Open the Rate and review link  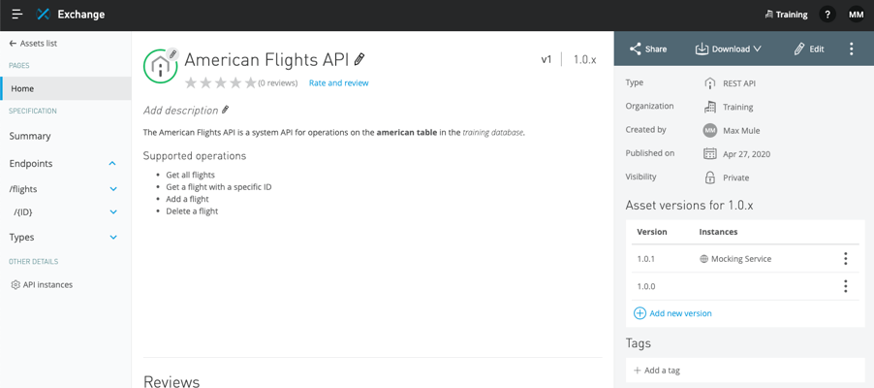point(339,83)
